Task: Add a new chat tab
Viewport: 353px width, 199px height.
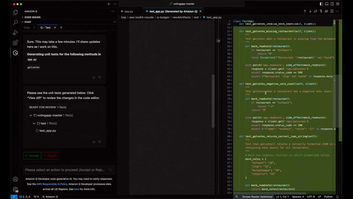Action: 61,27
